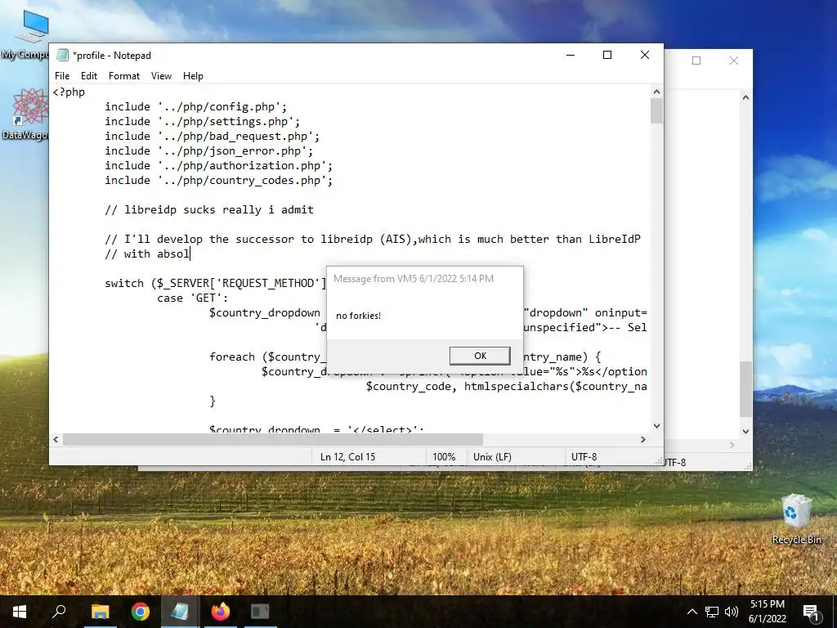The height and width of the screenshot is (628, 837).
Task: Click Notepad vertical scrollbar down arrow
Action: [x=656, y=425]
